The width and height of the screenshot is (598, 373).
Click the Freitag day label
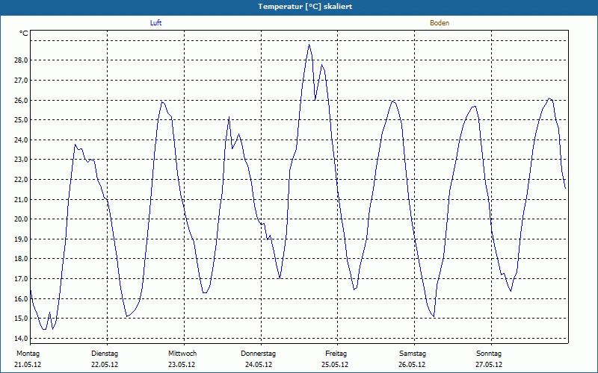(336, 354)
